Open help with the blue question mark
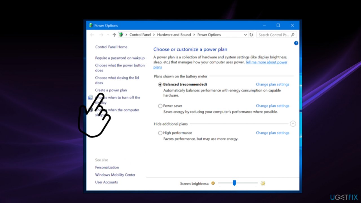Screen dimensions: 361x203 click(x=296, y=43)
